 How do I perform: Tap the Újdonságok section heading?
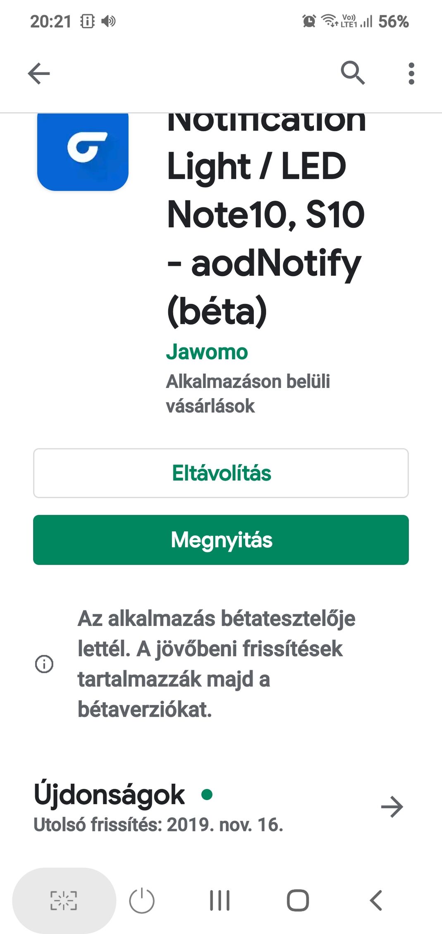[110, 794]
